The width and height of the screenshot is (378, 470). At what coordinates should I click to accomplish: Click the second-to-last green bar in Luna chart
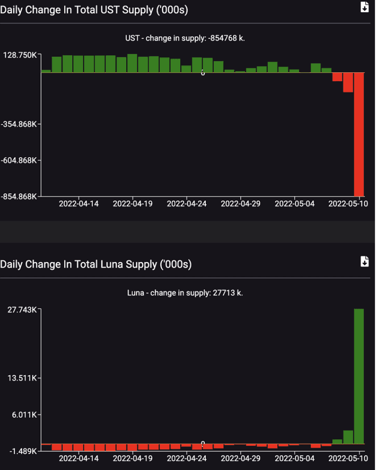(x=348, y=437)
